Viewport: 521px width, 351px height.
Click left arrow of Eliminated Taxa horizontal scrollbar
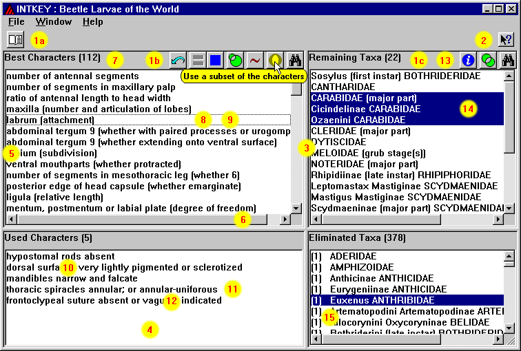[x=316, y=339]
